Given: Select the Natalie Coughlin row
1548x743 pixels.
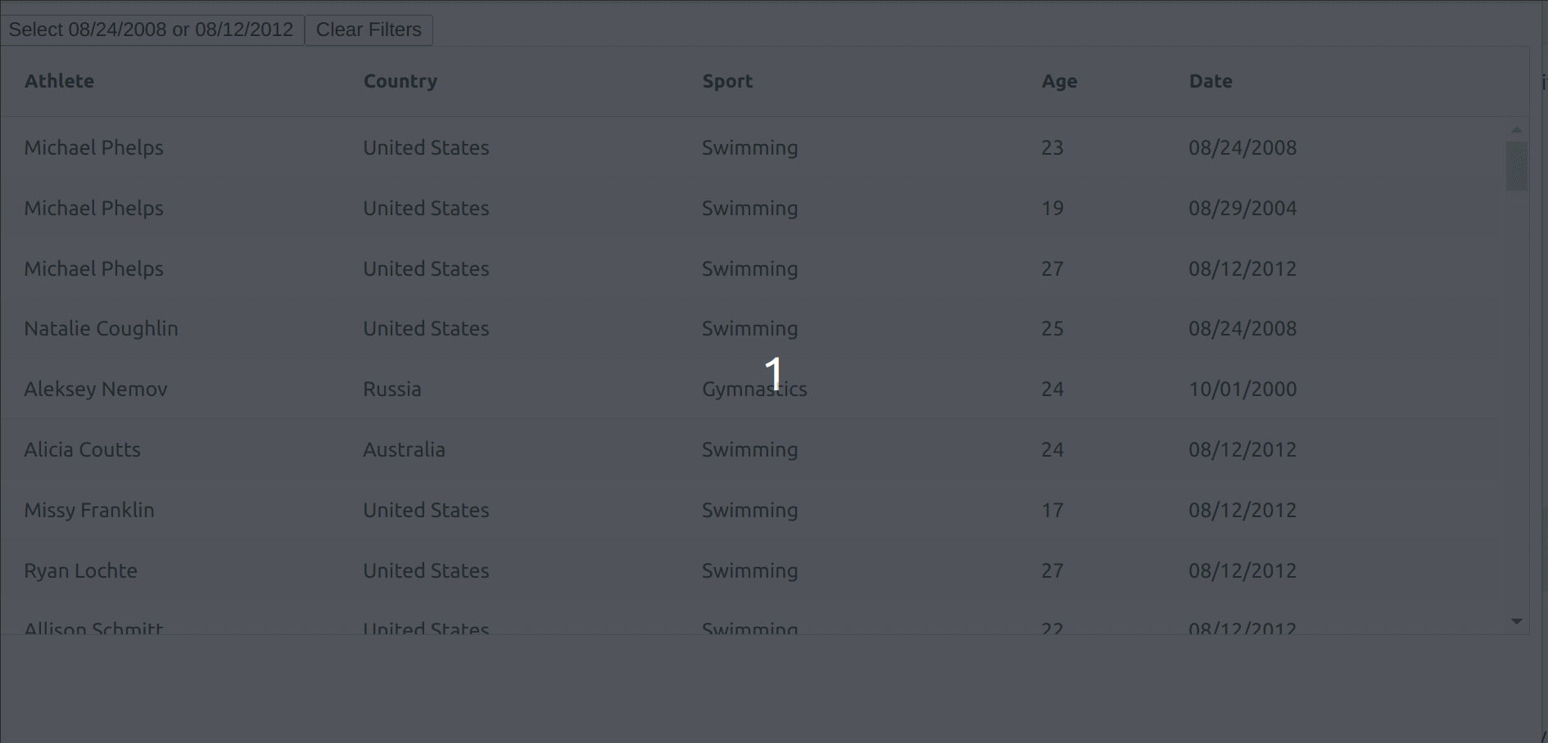Looking at the screenshot, I should pos(101,329).
